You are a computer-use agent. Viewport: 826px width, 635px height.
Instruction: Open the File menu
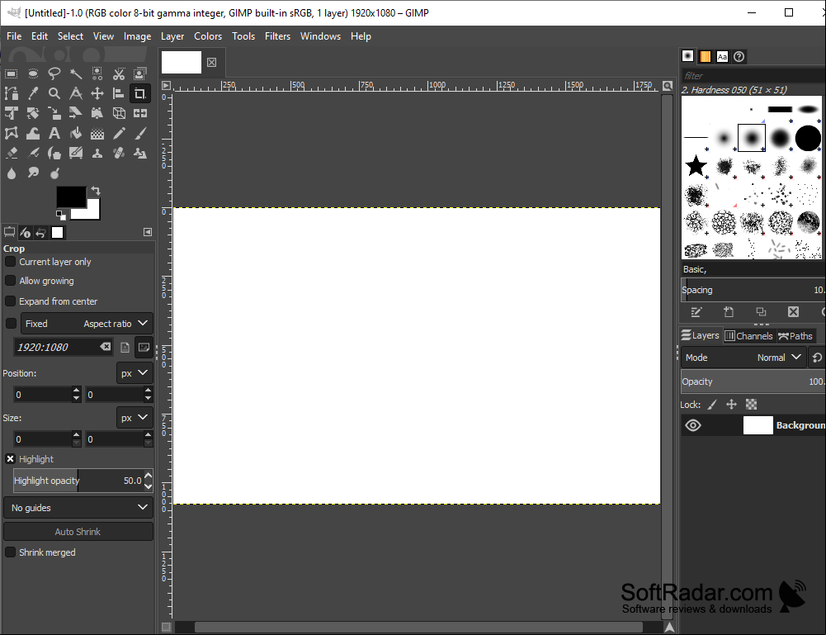pyautogui.click(x=14, y=36)
